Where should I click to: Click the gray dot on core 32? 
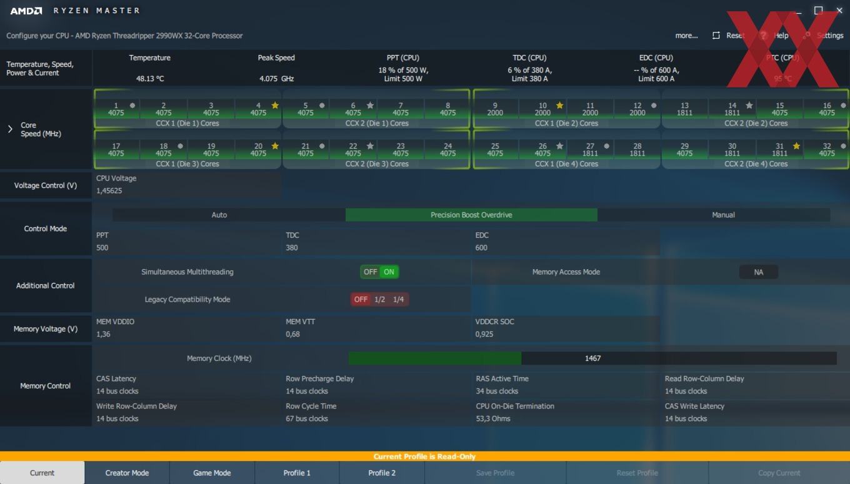tap(843, 146)
